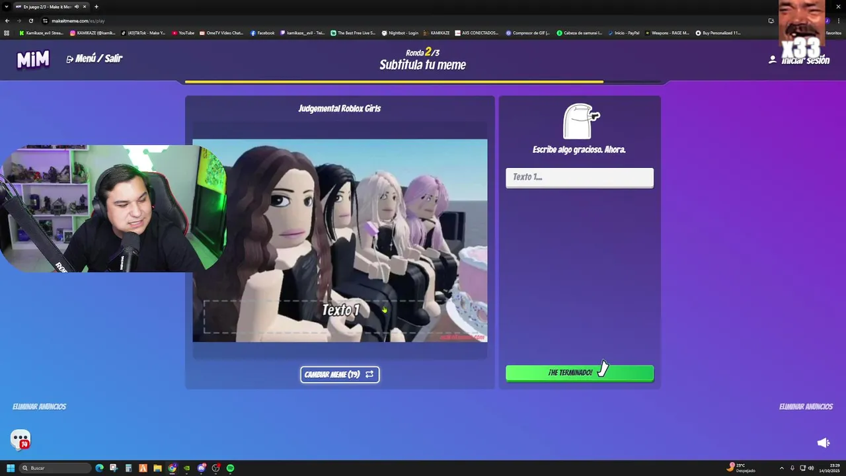Image resolution: width=846 pixels, height=476 pixels.
Task: Open a new browser tab
Action: [x=96, y=7]
